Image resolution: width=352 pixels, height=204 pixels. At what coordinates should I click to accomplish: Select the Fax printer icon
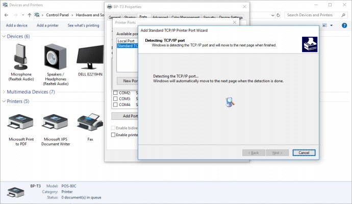90,122
